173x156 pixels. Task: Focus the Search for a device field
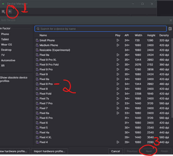coord(101,29)
